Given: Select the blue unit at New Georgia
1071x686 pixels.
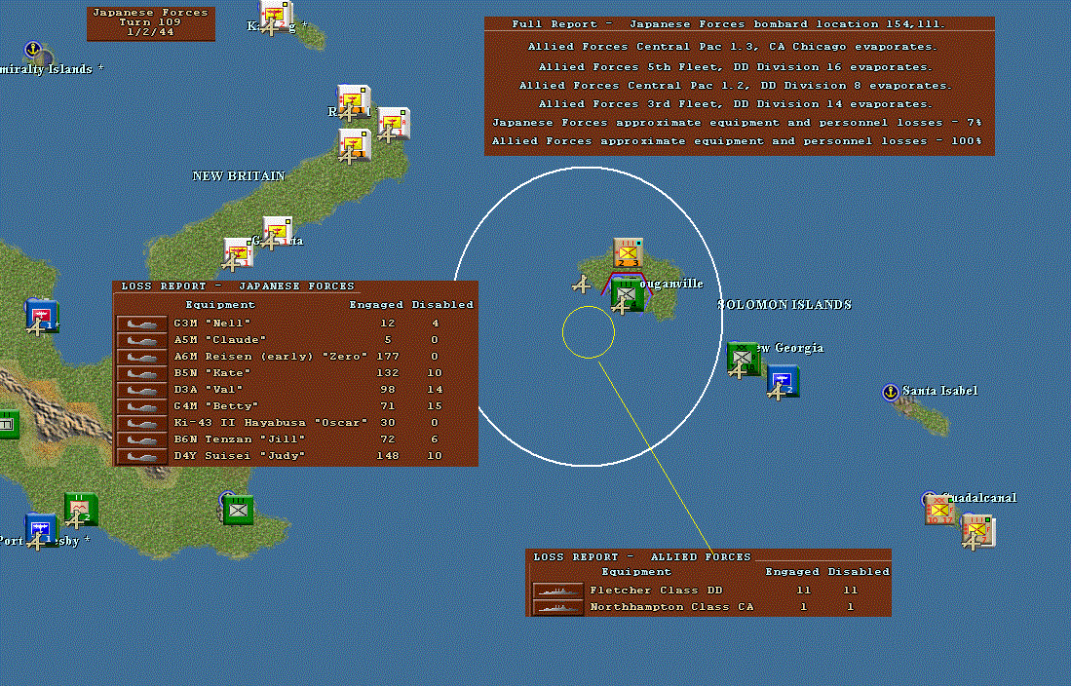Looking at the screenshot, I should click(783, 381).
